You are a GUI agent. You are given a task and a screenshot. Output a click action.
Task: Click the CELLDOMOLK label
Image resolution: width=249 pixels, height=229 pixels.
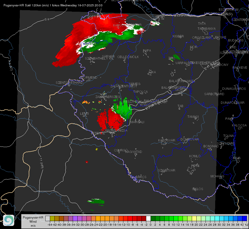point(128,57)
